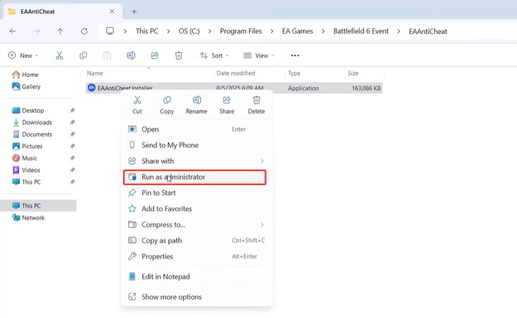Sort by the Size column header
This screenshot has width=517, height=318.
coord(353,73)
